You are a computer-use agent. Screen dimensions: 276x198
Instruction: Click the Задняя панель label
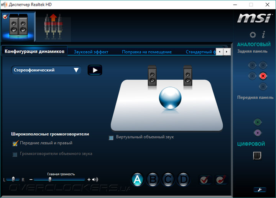pyautogui.click(x=252, y=51)
